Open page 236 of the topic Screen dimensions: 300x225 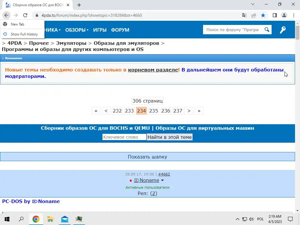[x=166, y=111]
